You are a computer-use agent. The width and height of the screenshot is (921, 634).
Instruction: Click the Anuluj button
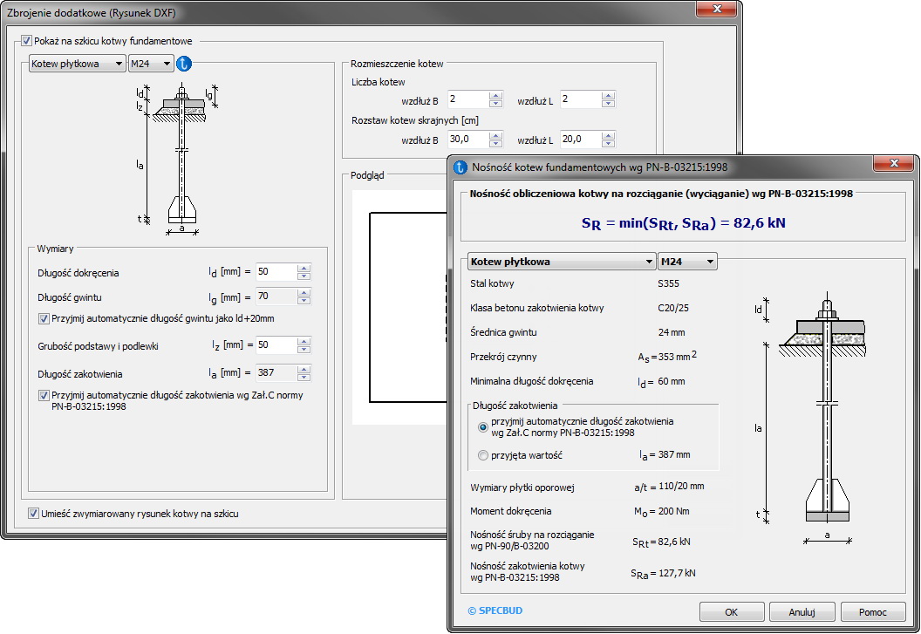point(802,612)
